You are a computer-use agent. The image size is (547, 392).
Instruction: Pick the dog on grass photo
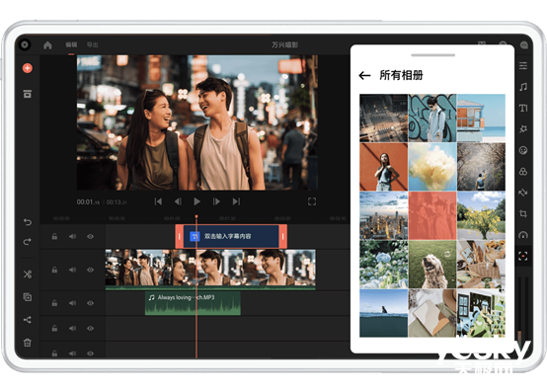coord(432,265)
